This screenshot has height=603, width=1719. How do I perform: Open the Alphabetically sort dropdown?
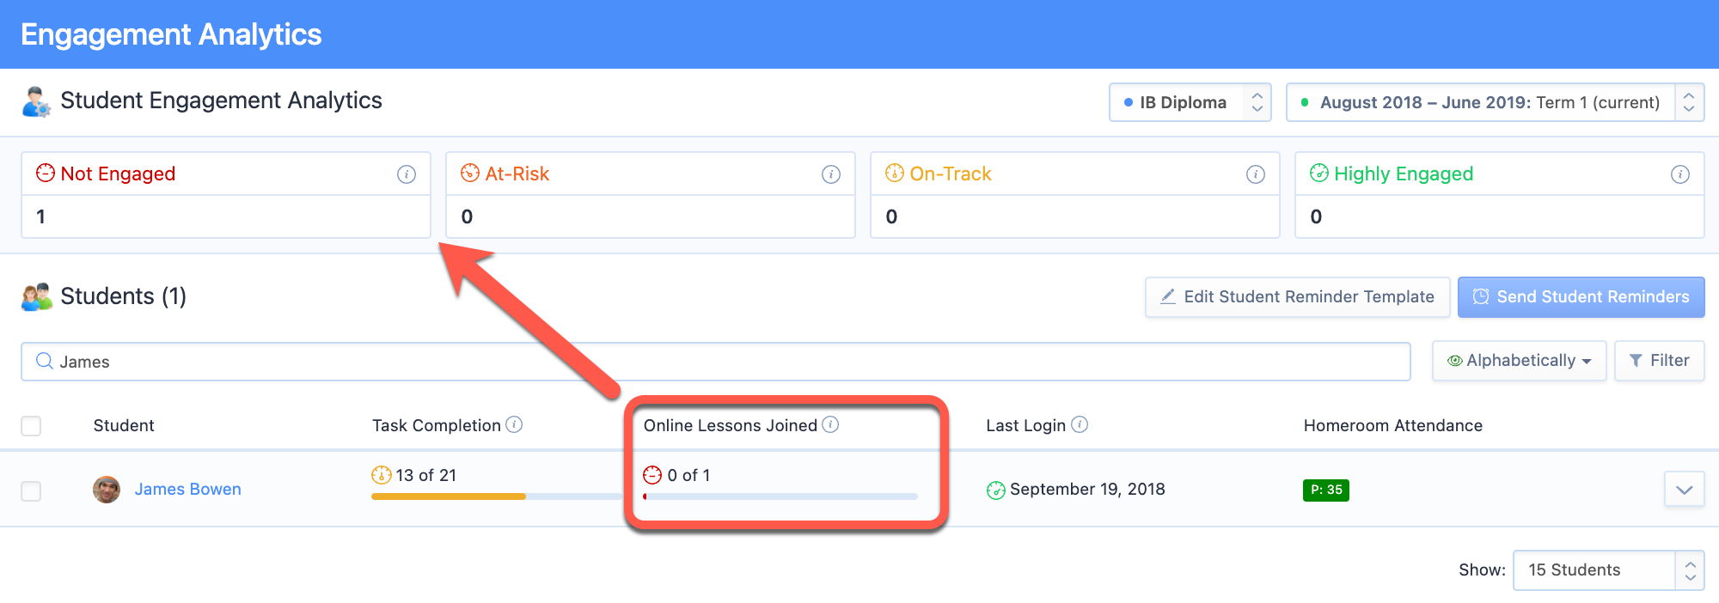[1519, 361]
